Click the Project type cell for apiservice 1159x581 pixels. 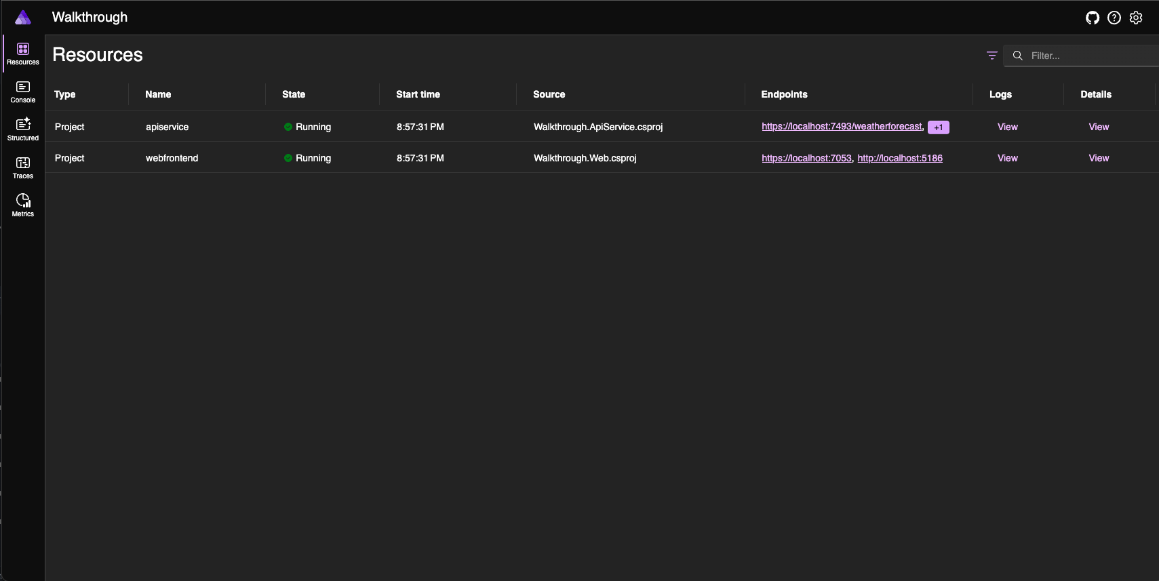(x=70, y=127)
